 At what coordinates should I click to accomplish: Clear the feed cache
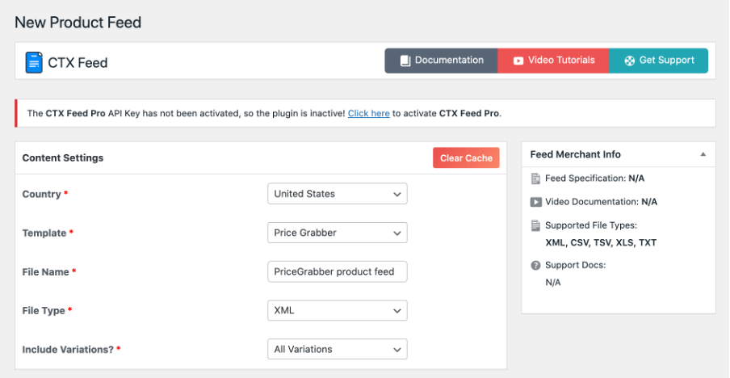tap(466, 157)
